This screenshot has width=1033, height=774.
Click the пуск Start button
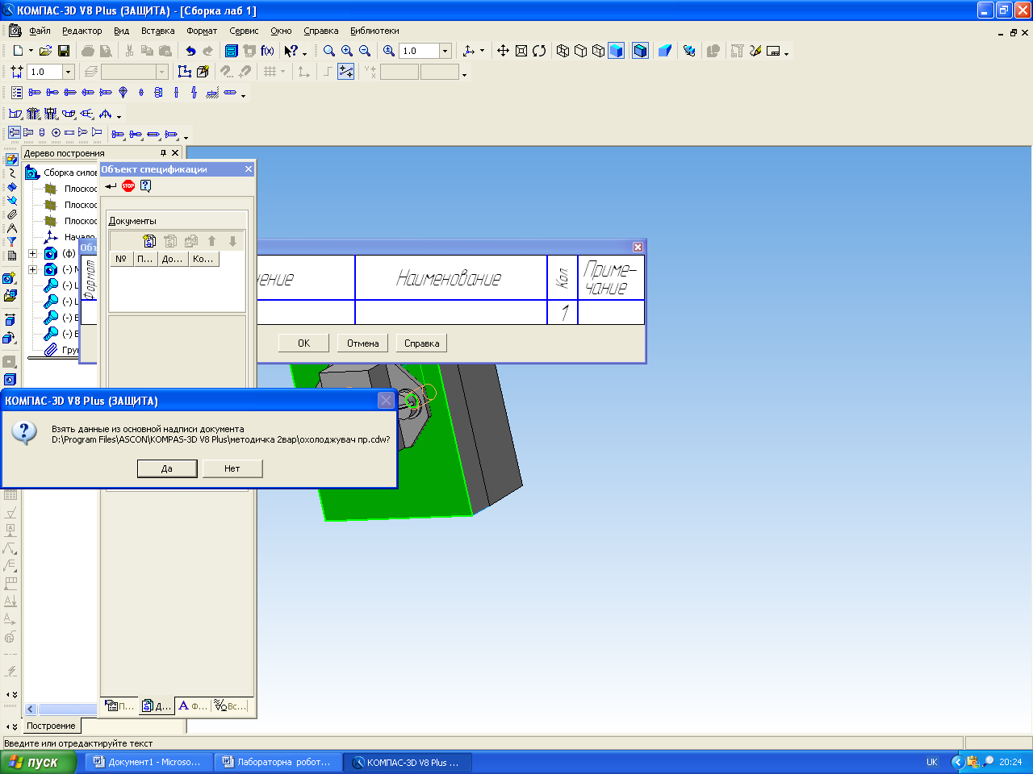38,762
